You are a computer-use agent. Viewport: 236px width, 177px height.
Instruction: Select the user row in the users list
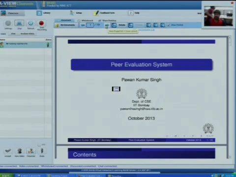[26, 45]
